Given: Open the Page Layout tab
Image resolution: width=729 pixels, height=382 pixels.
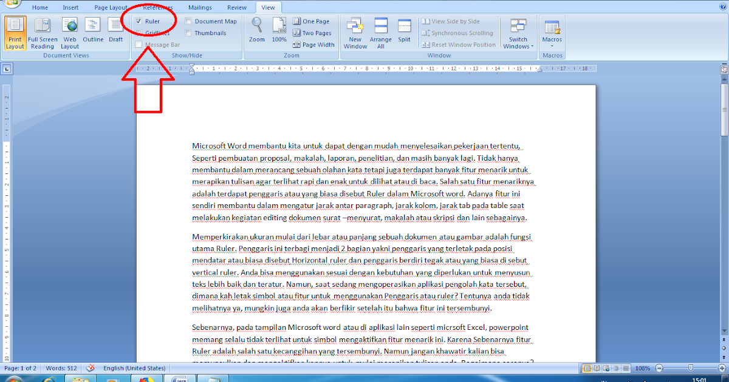Looking at the screenshot, I should (x=111, y=7).
